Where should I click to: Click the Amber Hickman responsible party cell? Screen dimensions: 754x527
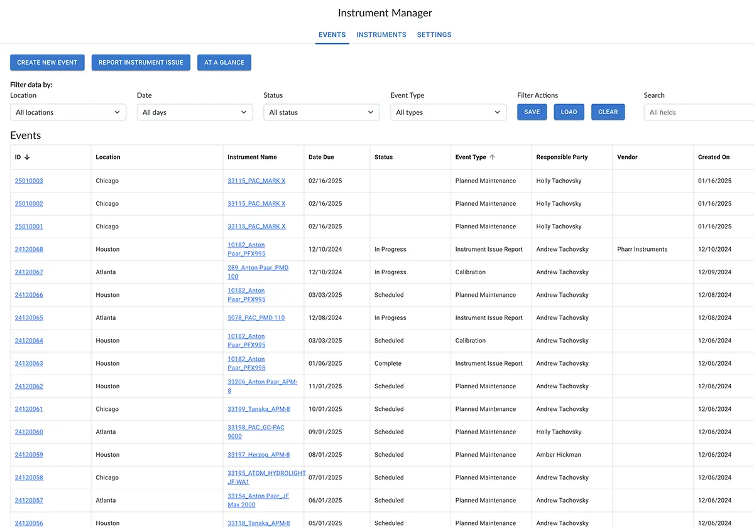559,455
